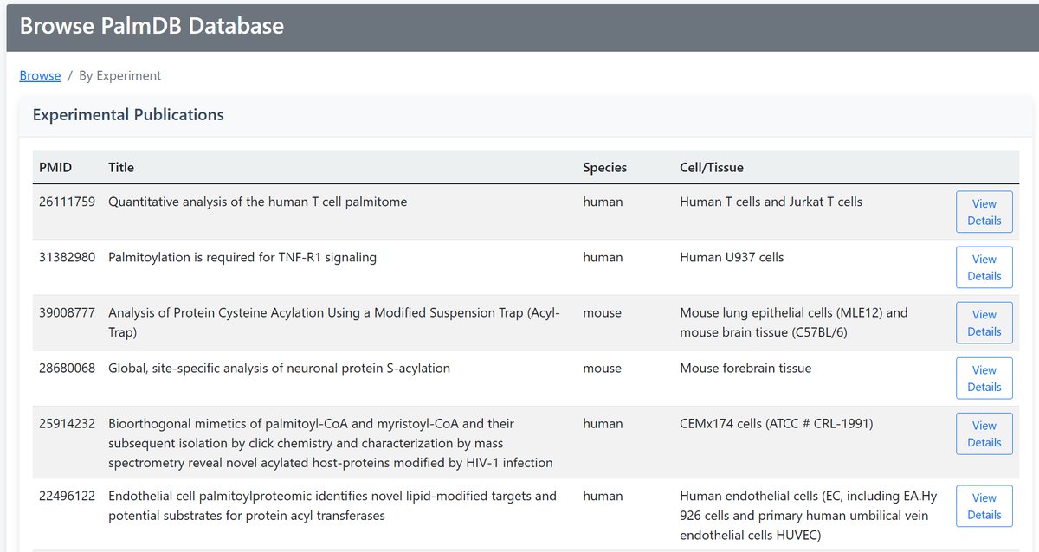
Task: Select the 'Quantitative analysis of human T cell palmitome' title
Action: 257,202
